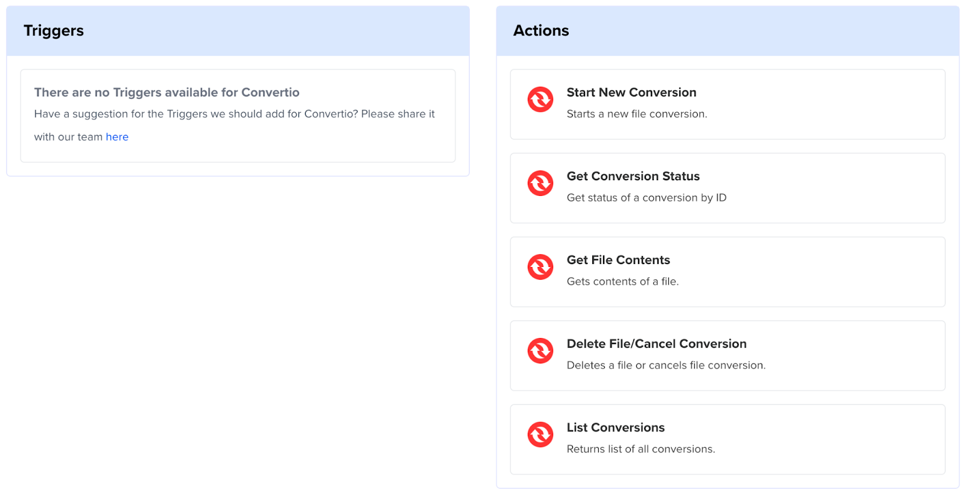The image size is (965, 493).
Task: Select the Start New Conversion title
Action: (631, 92)
